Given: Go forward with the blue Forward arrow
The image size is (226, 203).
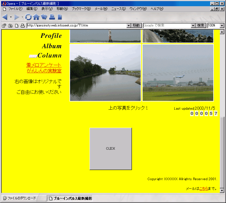Looking at the screenshot, I should 17,17.
